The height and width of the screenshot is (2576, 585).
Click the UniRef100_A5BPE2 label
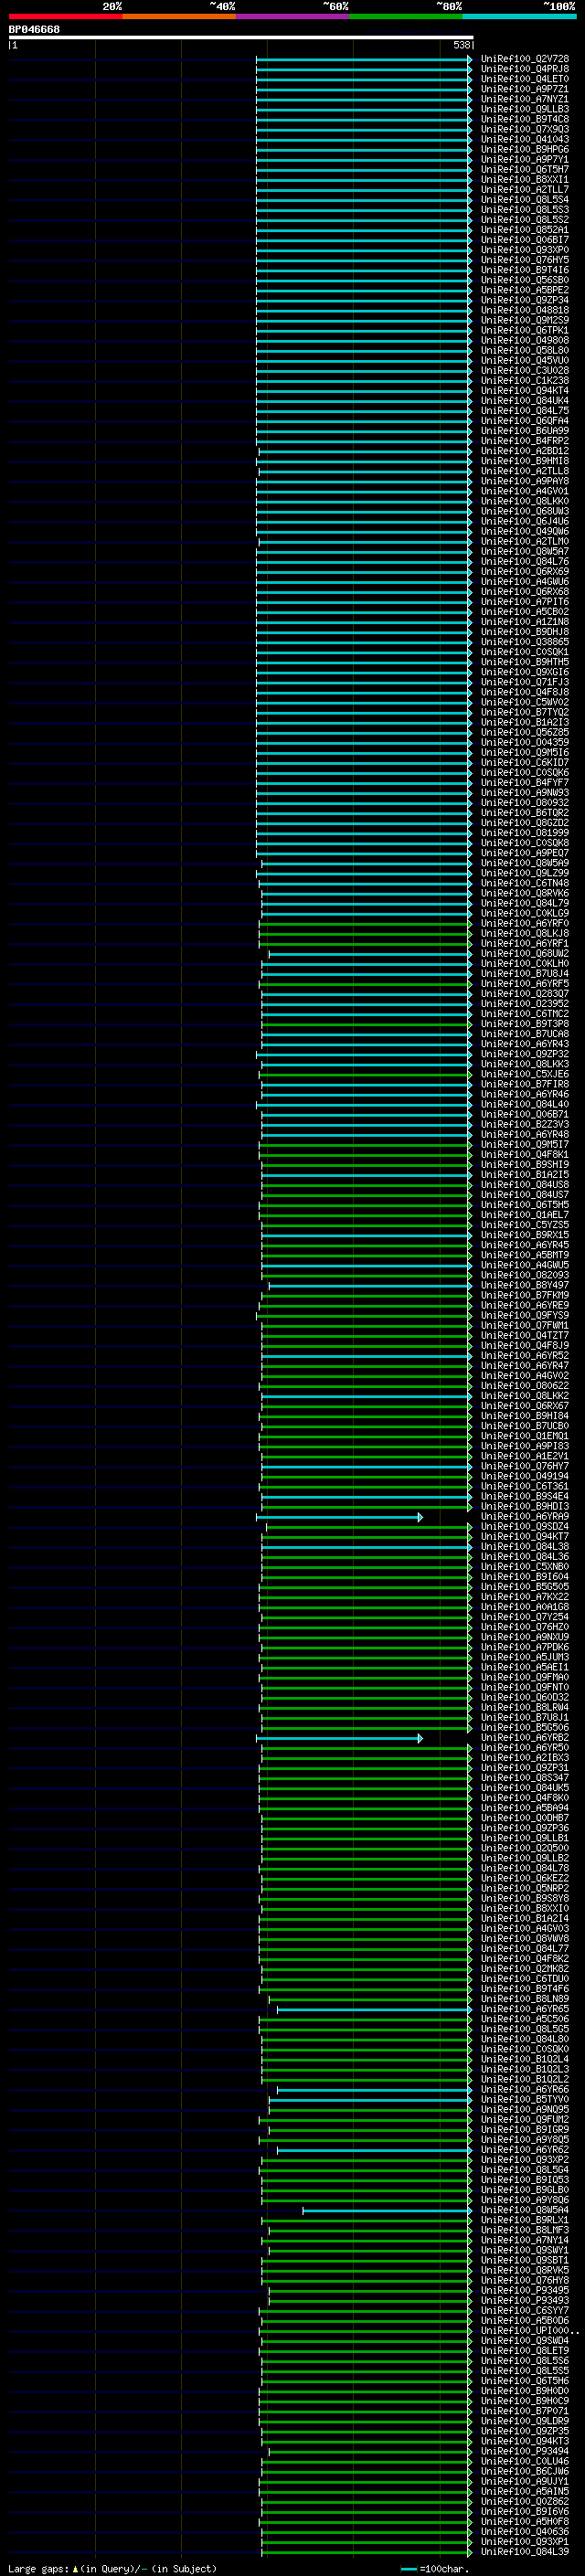tap(524, 290)
